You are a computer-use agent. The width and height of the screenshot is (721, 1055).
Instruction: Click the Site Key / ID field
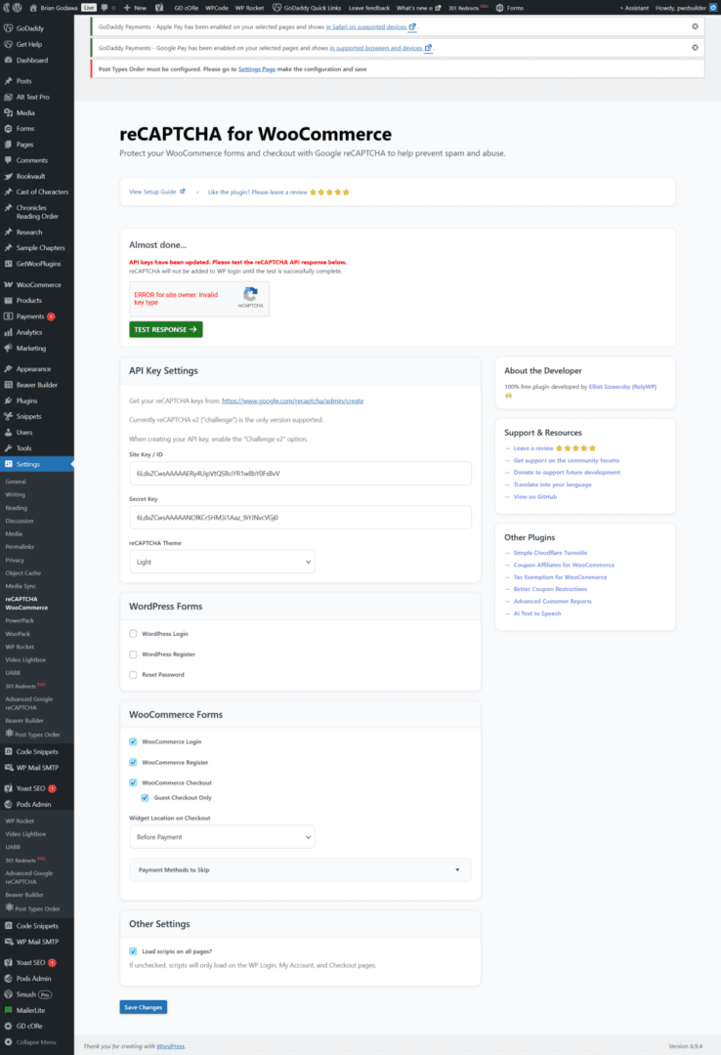tap(300, 474)
